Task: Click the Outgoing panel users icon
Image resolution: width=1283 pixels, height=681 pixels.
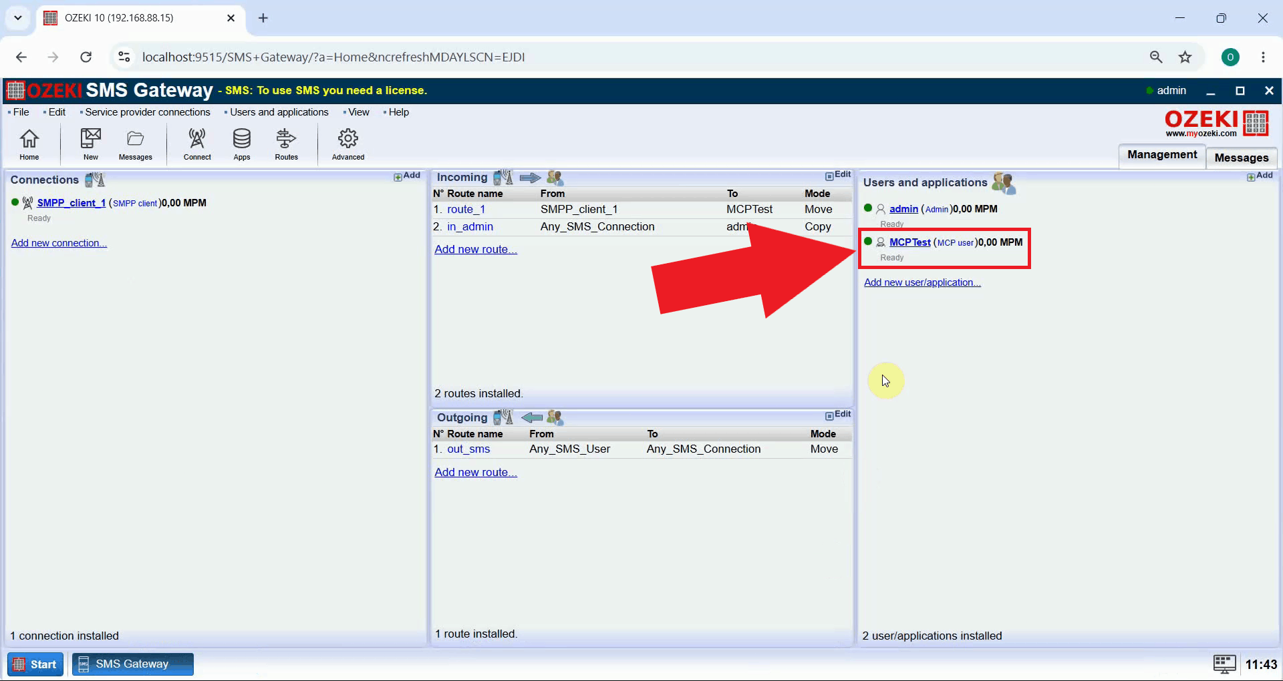Action: point(555,417)
